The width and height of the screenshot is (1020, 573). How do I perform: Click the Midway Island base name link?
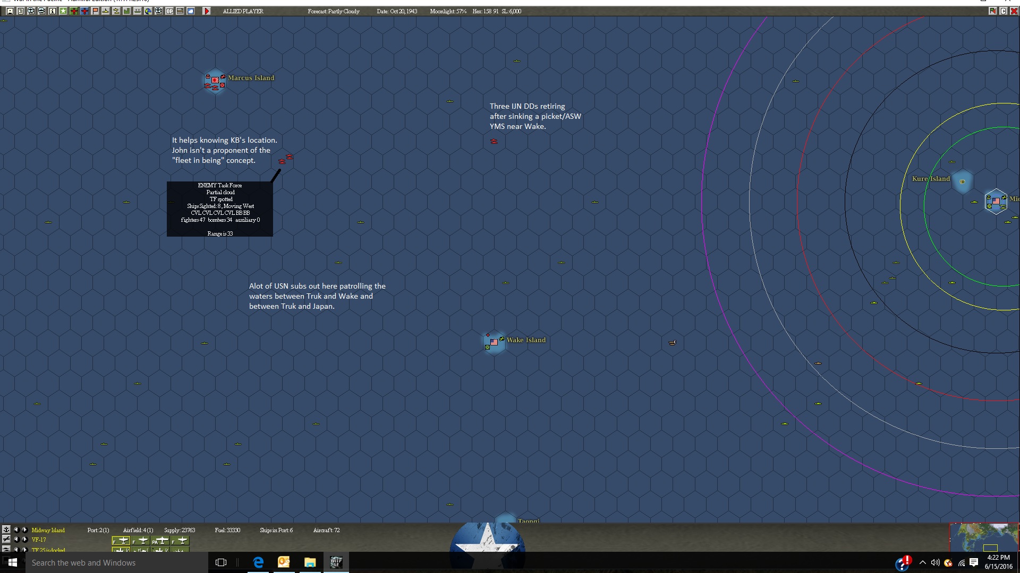click(48, 530)
